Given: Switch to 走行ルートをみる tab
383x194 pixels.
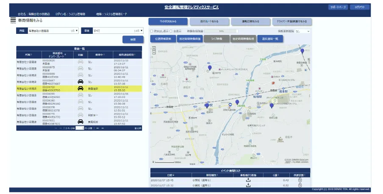Looking at the screenshot, I should [x=209, y=22].
